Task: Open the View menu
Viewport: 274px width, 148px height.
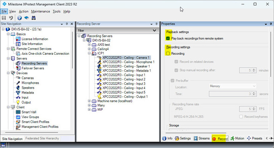Action: (12, 12)
